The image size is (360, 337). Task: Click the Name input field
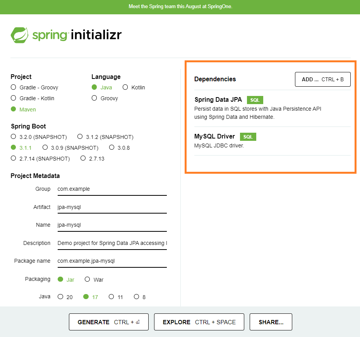coord(112,225)
